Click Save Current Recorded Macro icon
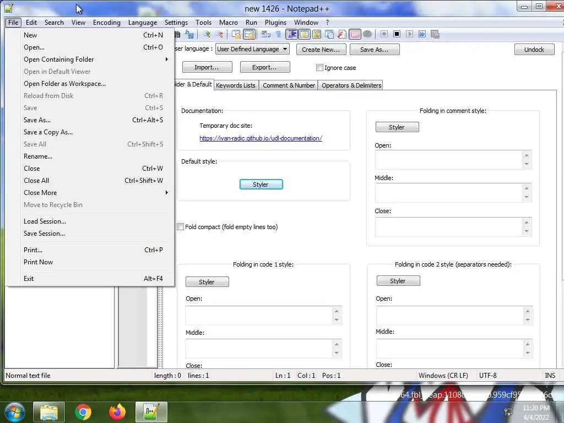 click(x=435, y=34)
